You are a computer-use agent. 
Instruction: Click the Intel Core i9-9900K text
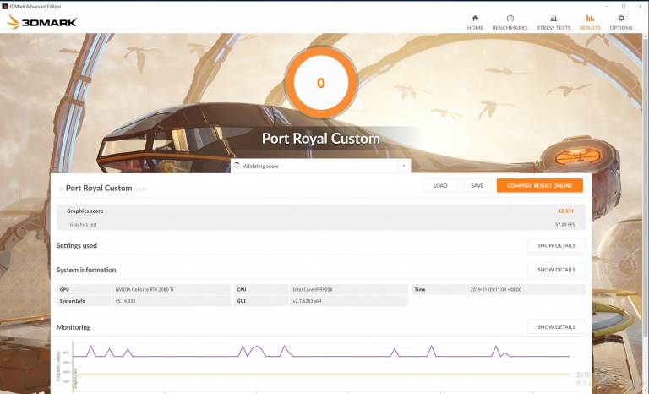click(313, 290)
